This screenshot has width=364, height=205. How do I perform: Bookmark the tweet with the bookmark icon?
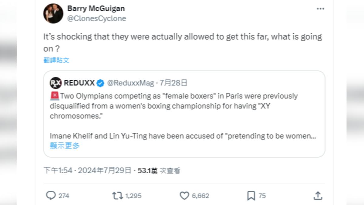[x=251, y=196]
